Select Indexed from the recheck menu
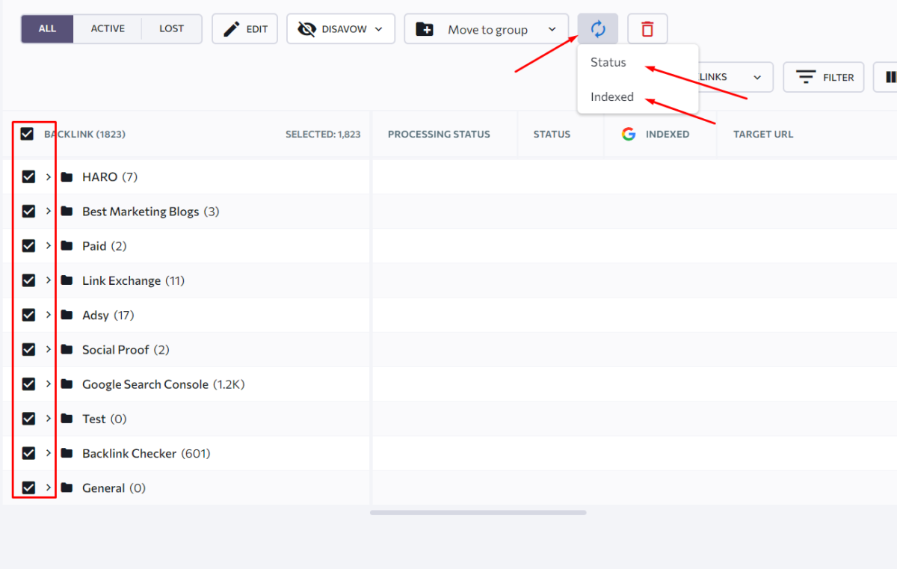Viewport: 897px width, 569px height. pyautogui.click(x=611, y=96)
